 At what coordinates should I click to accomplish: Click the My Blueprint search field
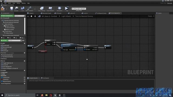15,40
